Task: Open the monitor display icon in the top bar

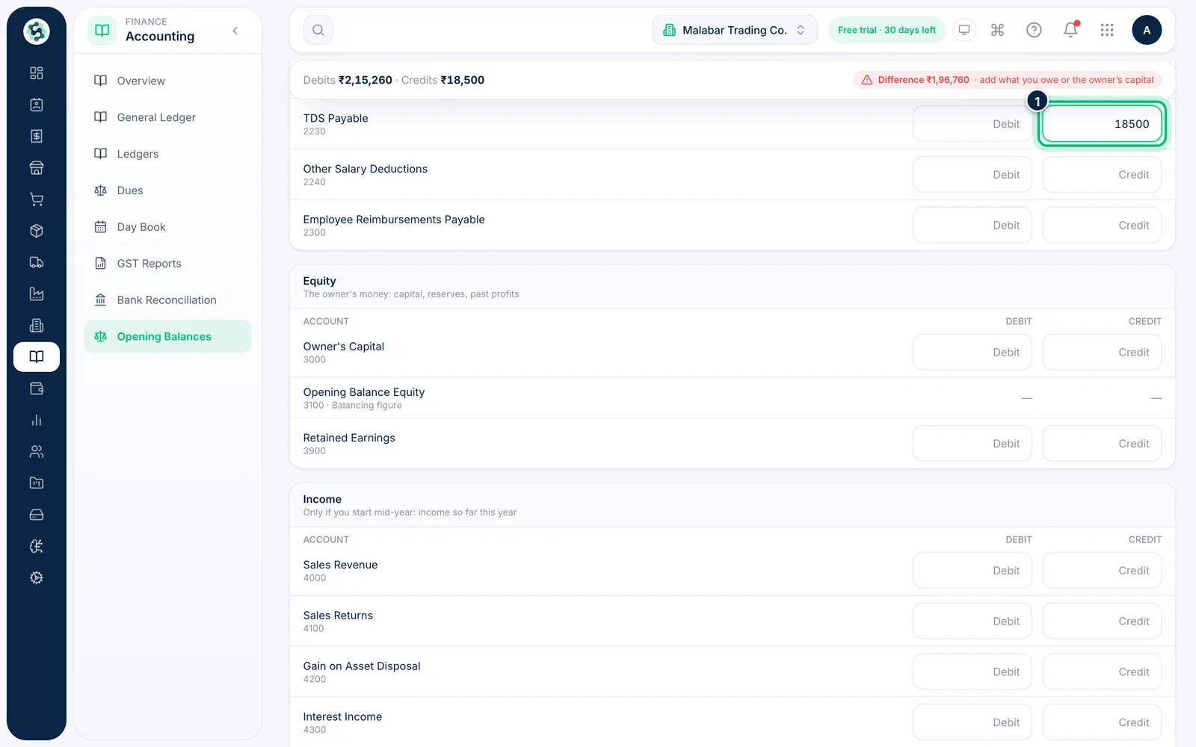Action: coord(964,30)
